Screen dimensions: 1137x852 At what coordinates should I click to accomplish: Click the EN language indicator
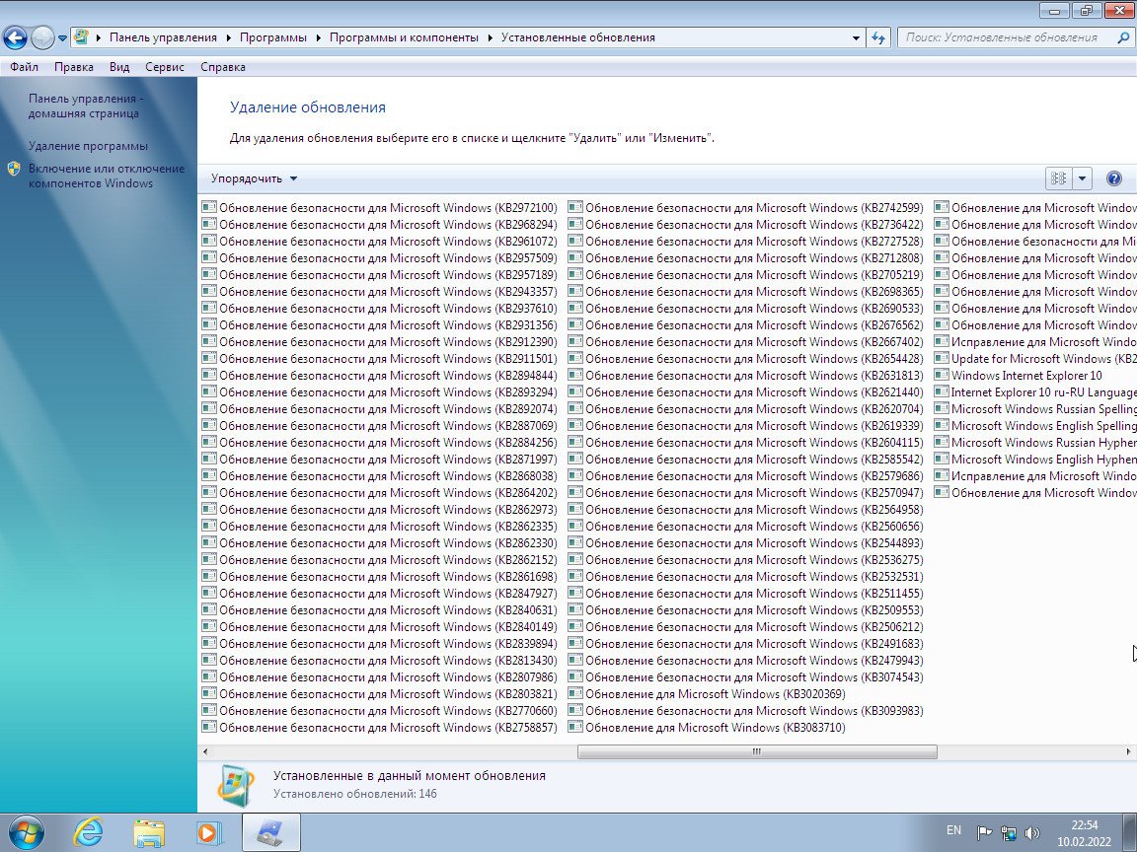tap(954, 830)
